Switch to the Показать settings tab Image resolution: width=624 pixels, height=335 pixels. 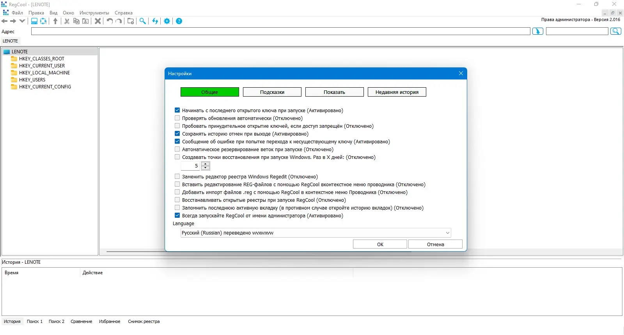tap(335, 92)
